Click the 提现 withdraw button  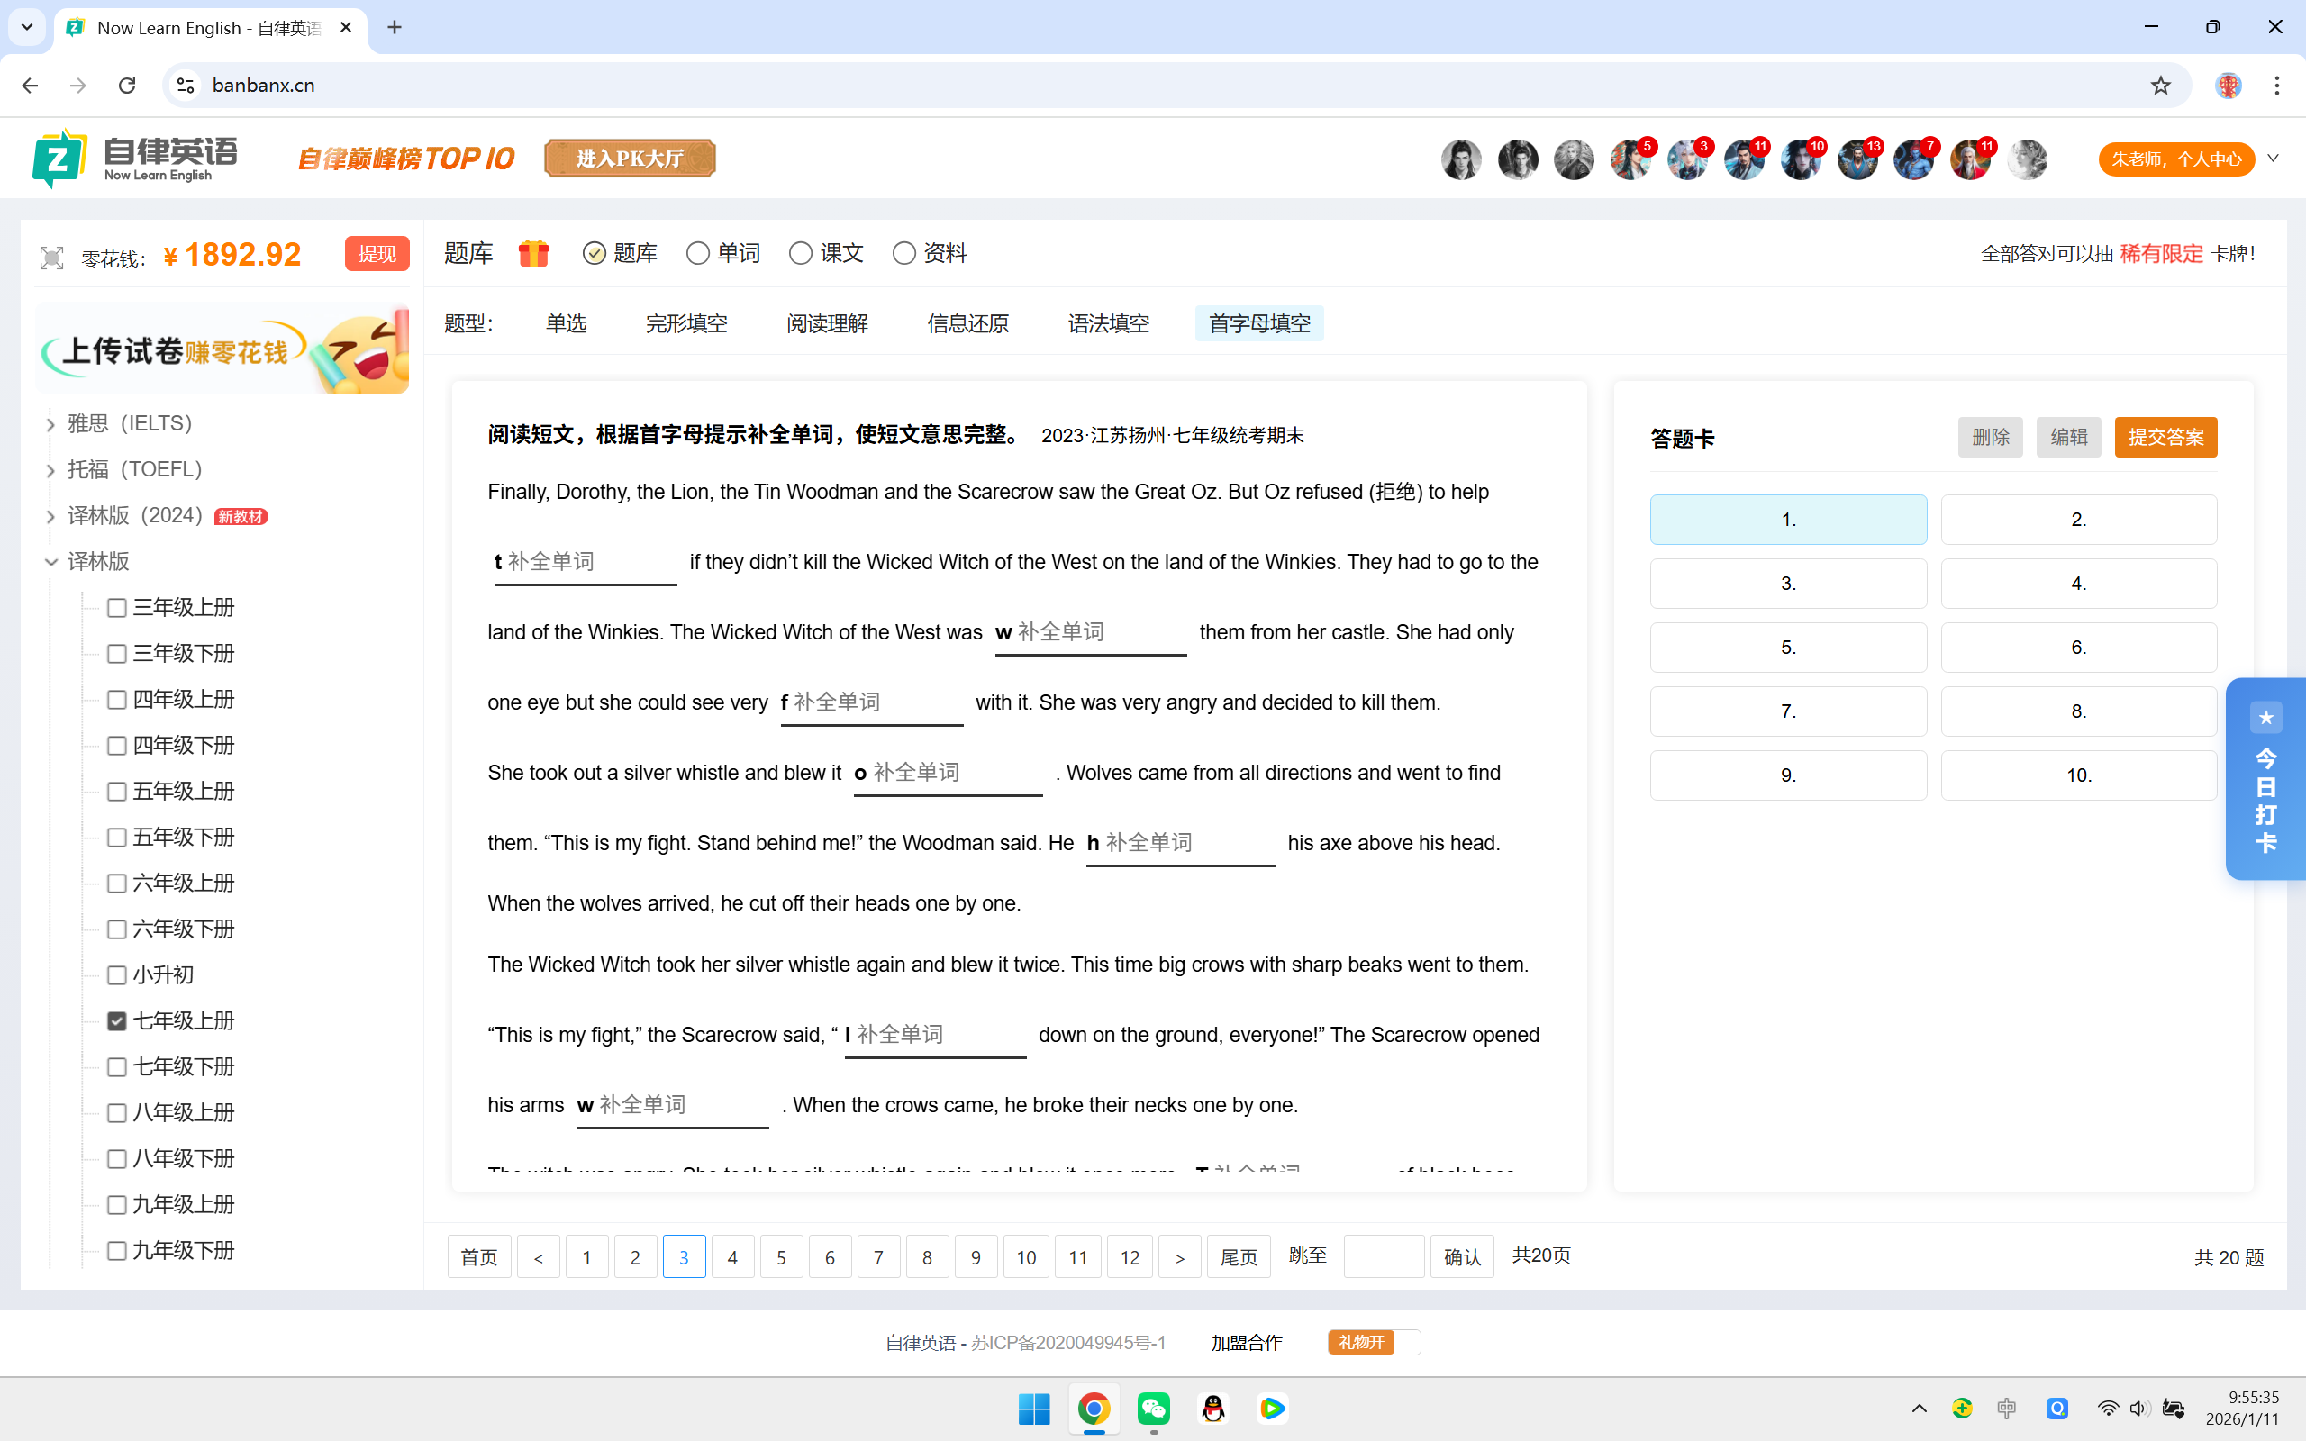377,253
